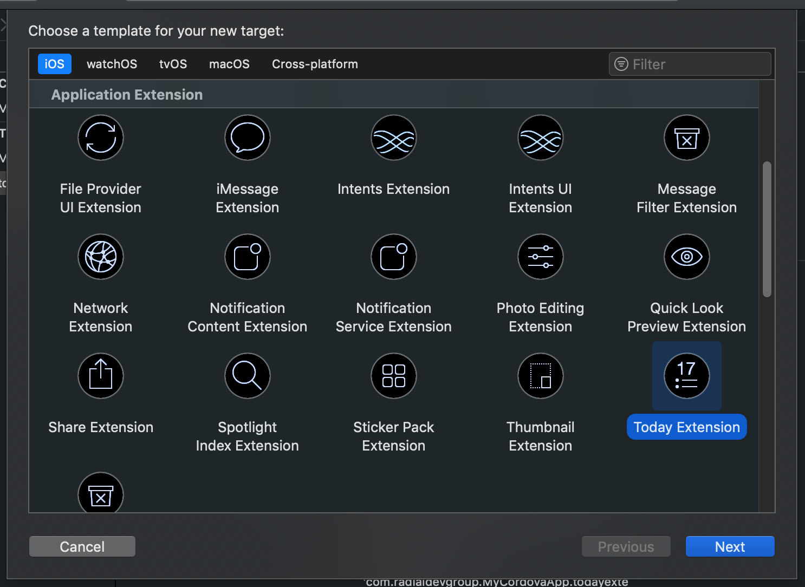Switch to the macOS platform tab

click(229, 64)
